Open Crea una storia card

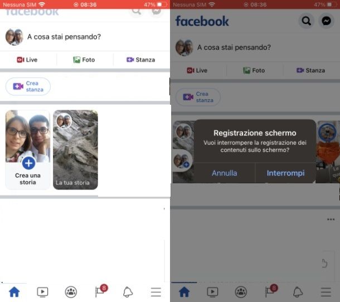tap(28, 149)
